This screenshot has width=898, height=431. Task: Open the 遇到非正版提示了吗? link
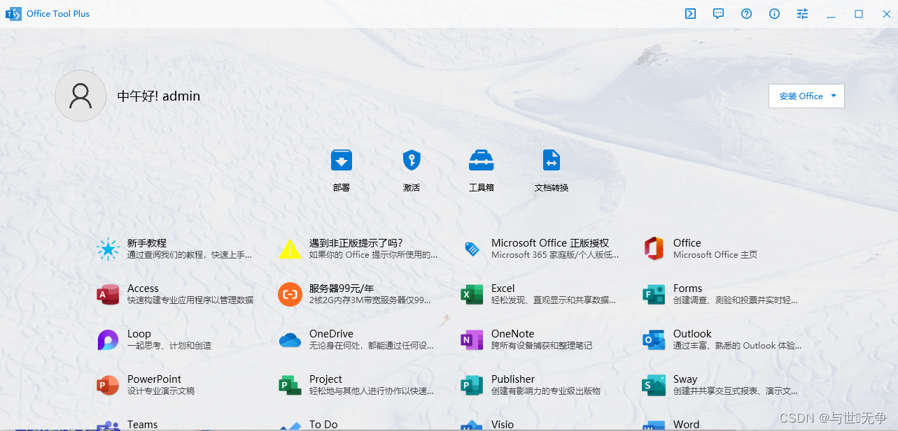(x=356, y=243)
